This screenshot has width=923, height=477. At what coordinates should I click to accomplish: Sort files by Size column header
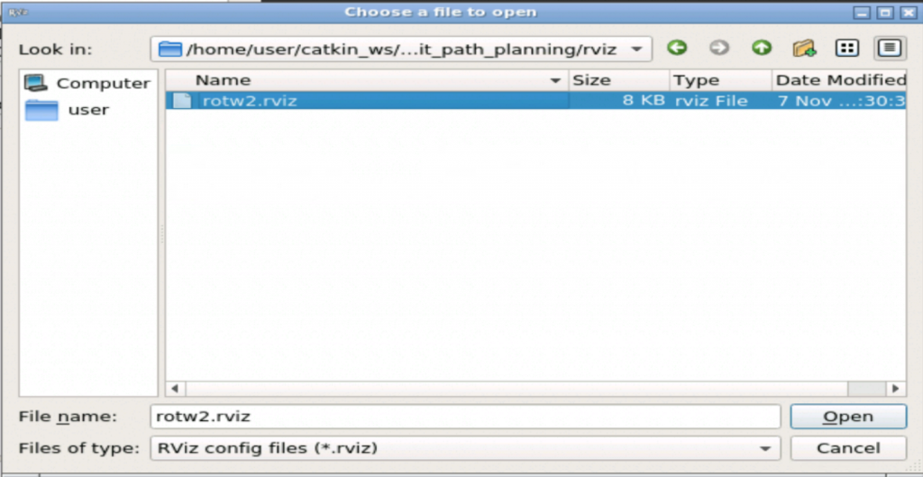618,80
